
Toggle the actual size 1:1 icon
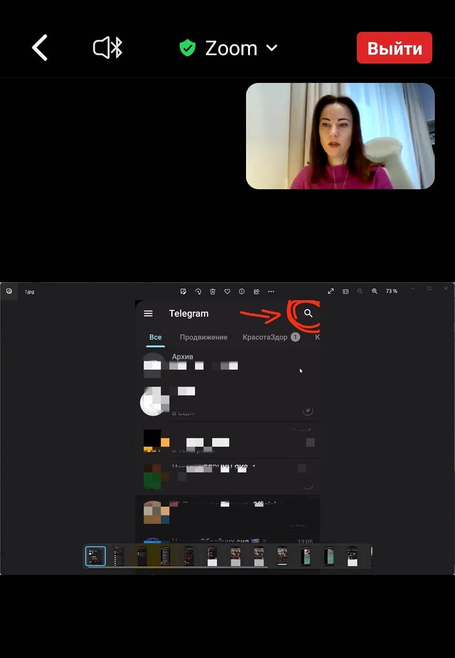click(345, 291)
